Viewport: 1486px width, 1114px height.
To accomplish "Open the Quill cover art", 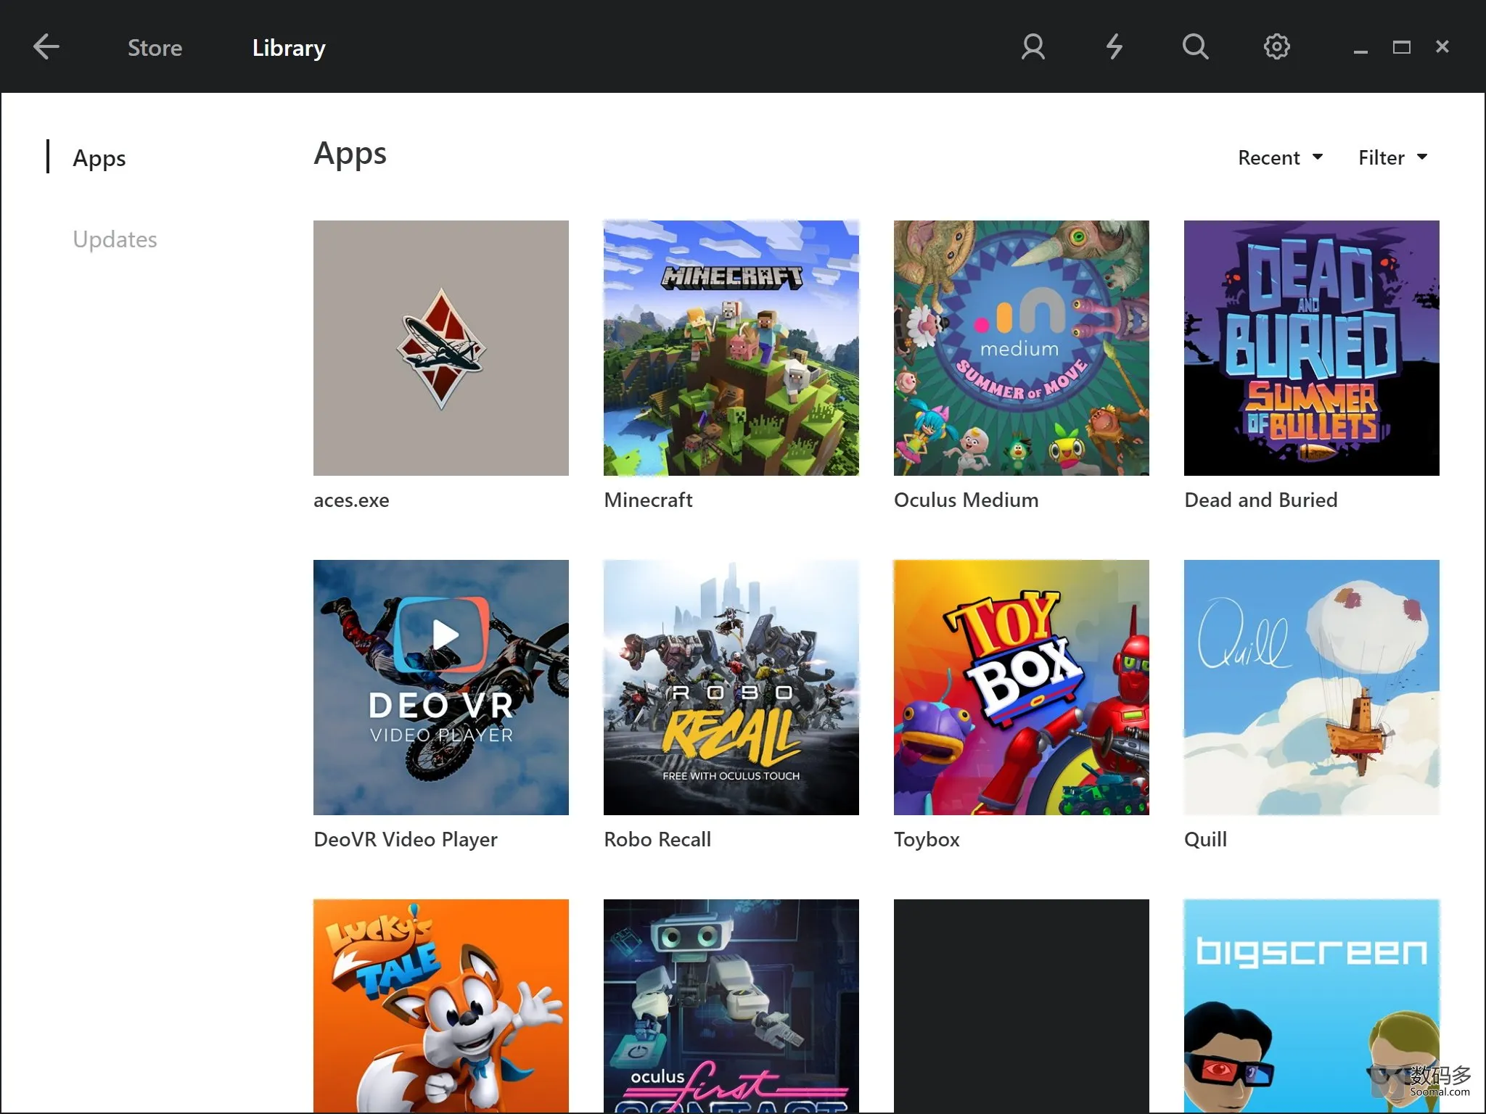I will click(1312, 688).
